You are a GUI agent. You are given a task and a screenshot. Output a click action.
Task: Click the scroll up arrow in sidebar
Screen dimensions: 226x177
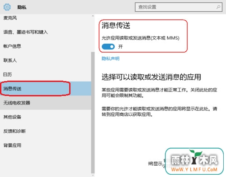[x=93, y=16]
